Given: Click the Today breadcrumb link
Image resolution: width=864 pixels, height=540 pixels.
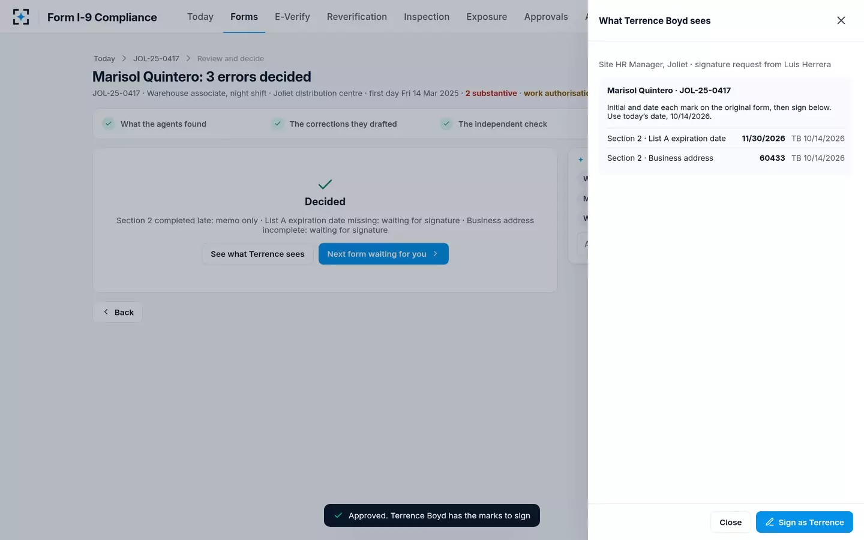Looking at the screenshot, I should 104,58.
